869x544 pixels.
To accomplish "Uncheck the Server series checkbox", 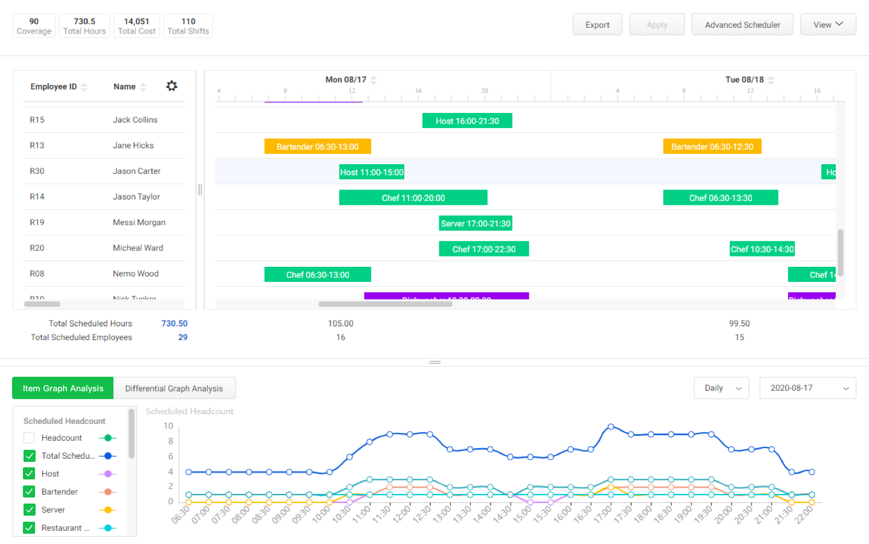I will tap(29, 510).
